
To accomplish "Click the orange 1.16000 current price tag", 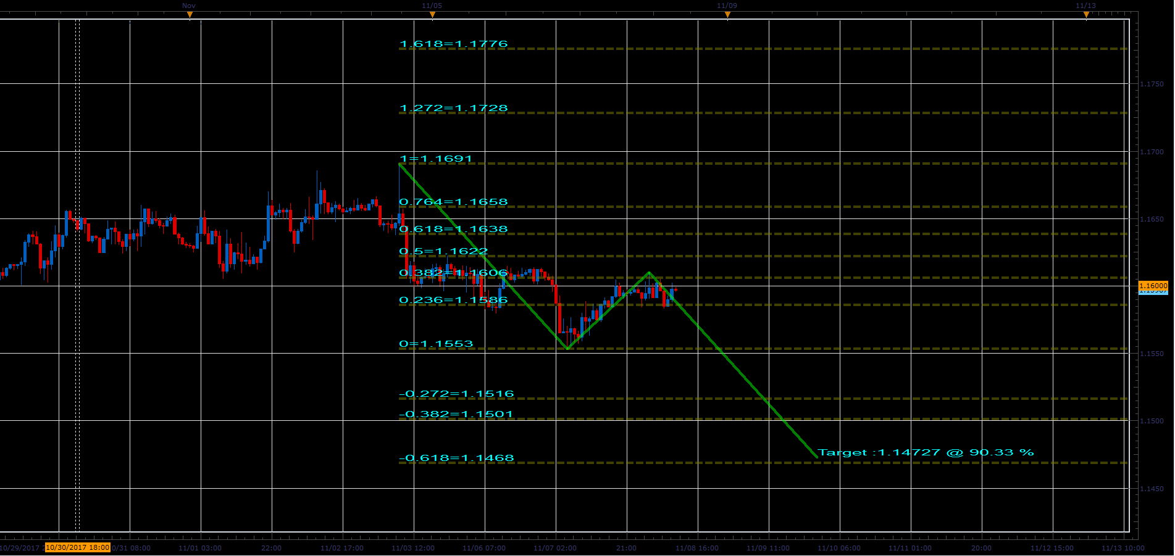I will click(1153, 286).
